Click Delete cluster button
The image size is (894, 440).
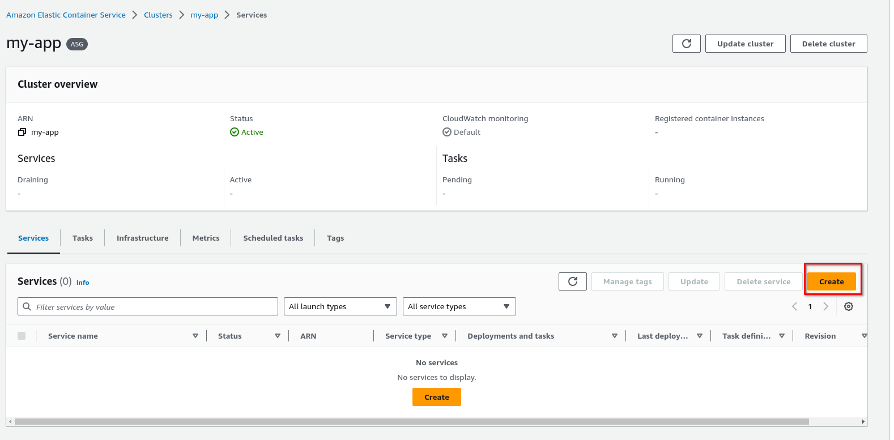point(828,44)
